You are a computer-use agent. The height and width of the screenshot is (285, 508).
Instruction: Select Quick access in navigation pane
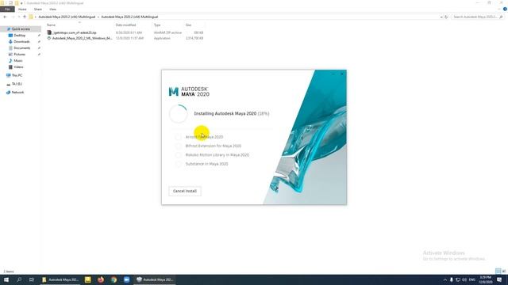tap(21, 29)
